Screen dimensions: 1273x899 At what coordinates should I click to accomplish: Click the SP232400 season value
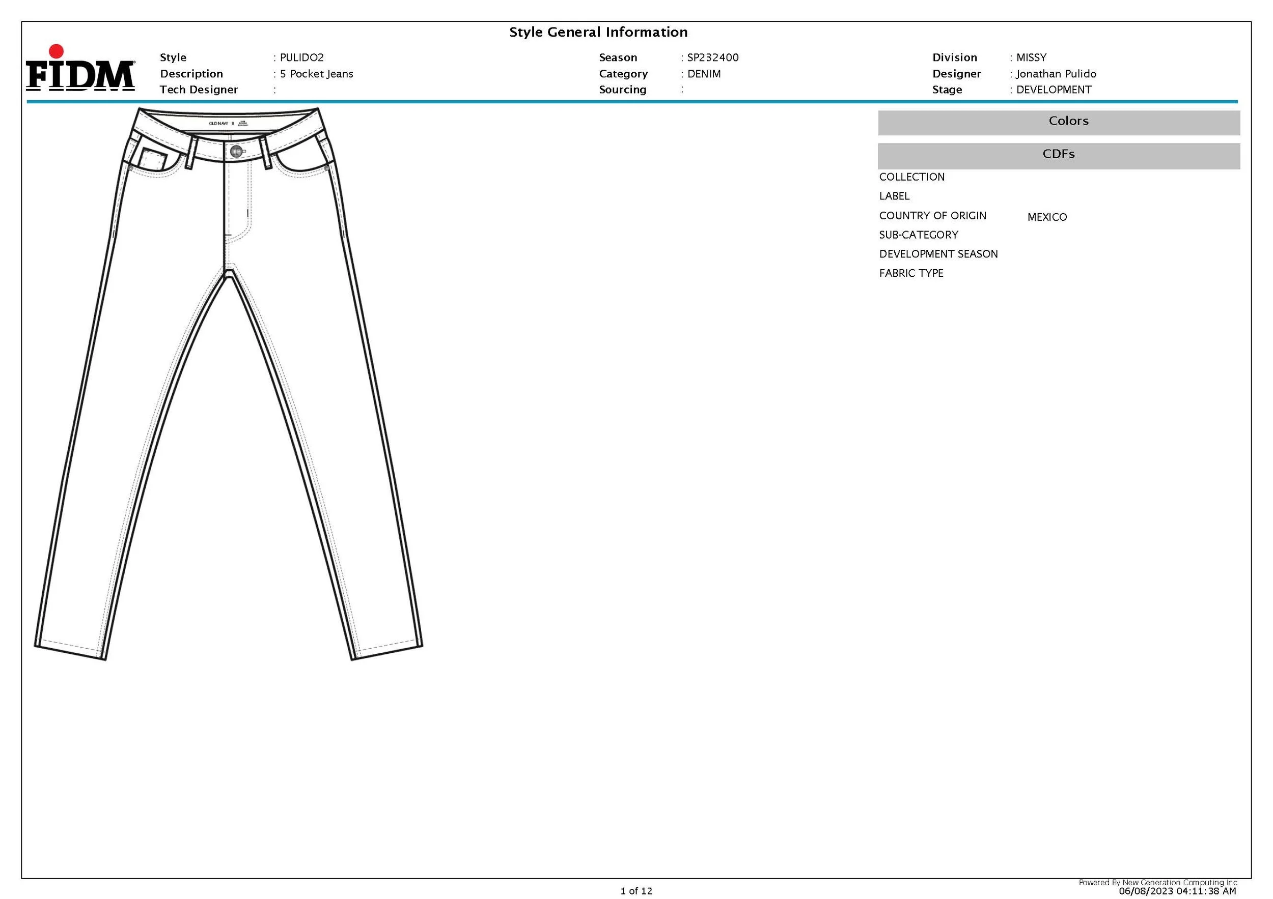pyautogui.click(x=712, y=57)
